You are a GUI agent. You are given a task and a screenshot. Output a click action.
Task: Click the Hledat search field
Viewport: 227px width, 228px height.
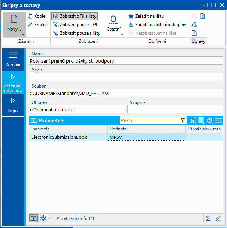click(149, 120)
